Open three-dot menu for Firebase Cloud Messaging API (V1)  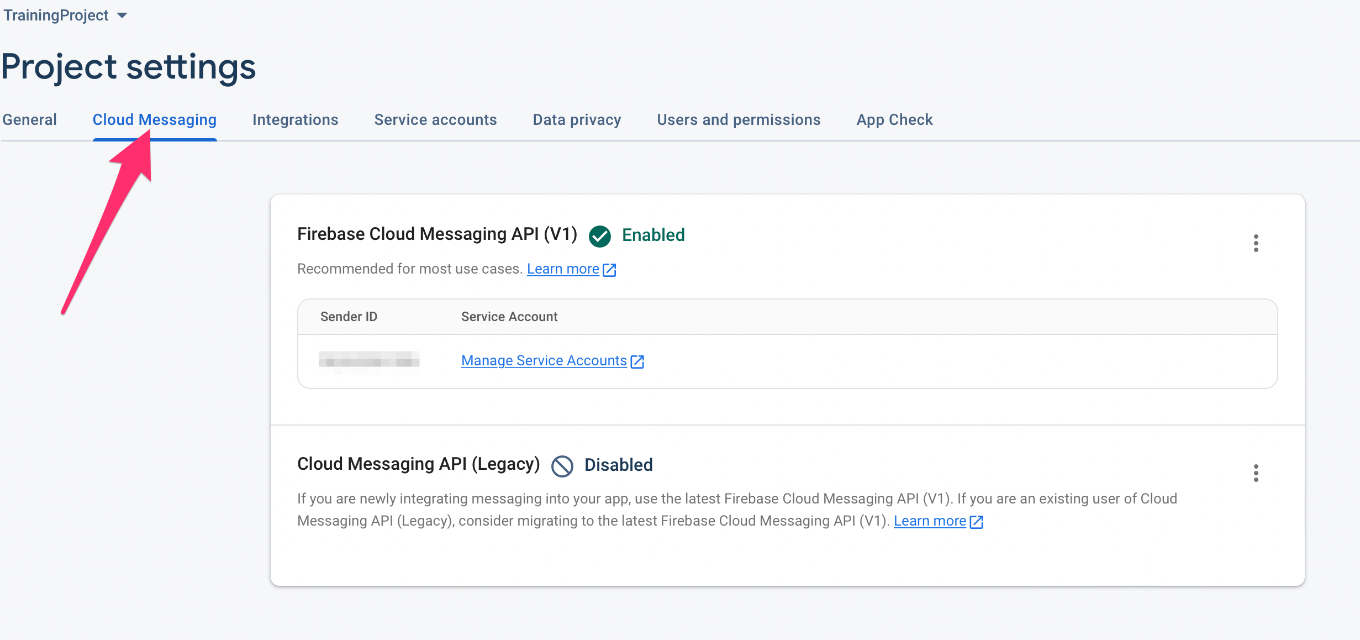(x=1256, y=243)
